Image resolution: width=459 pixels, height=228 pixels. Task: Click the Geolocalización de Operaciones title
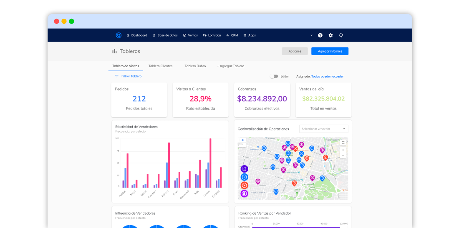click(263, 129)
